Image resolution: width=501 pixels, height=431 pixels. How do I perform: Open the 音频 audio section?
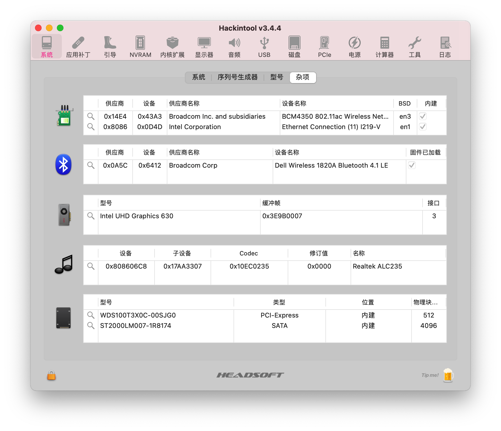(x=234, y=47)
